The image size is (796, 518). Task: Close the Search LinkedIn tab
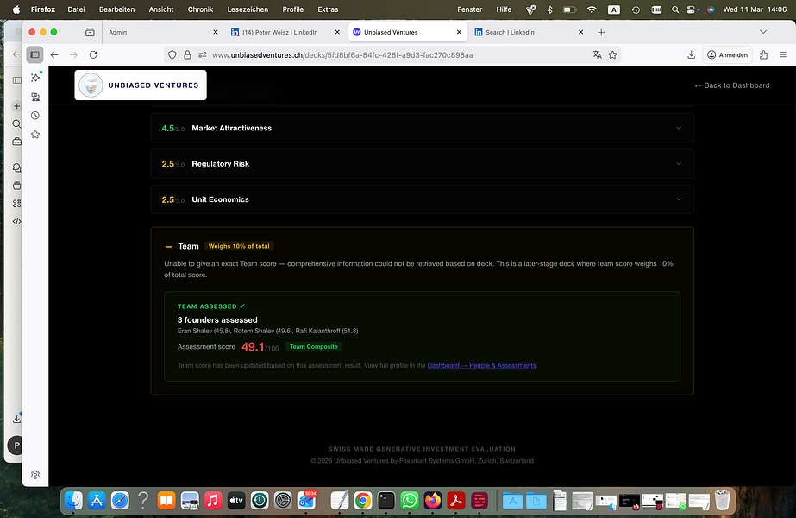580,32
